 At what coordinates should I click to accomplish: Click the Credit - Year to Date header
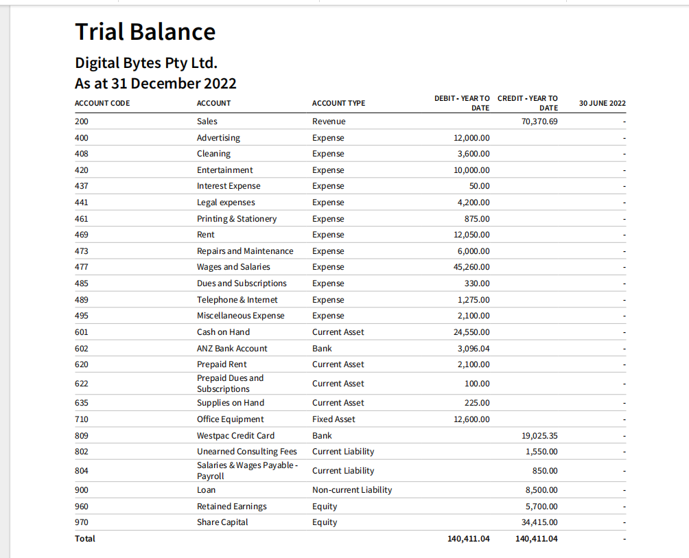[x=528, y=103]
